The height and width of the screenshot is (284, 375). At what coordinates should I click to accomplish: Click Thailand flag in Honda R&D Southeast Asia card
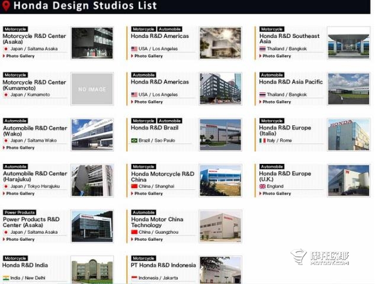point(262,49)
